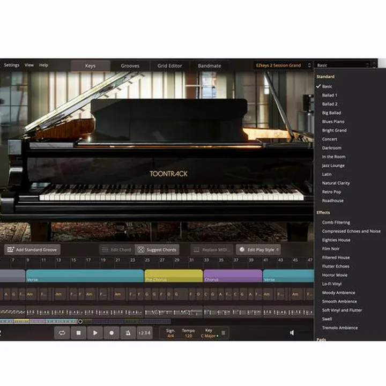386x386 pixels.
Task: Open the Settings menu
Action: (12, 65)
